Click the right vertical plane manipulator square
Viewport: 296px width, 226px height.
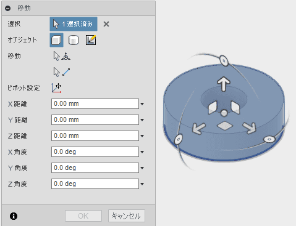click(235, 108)
